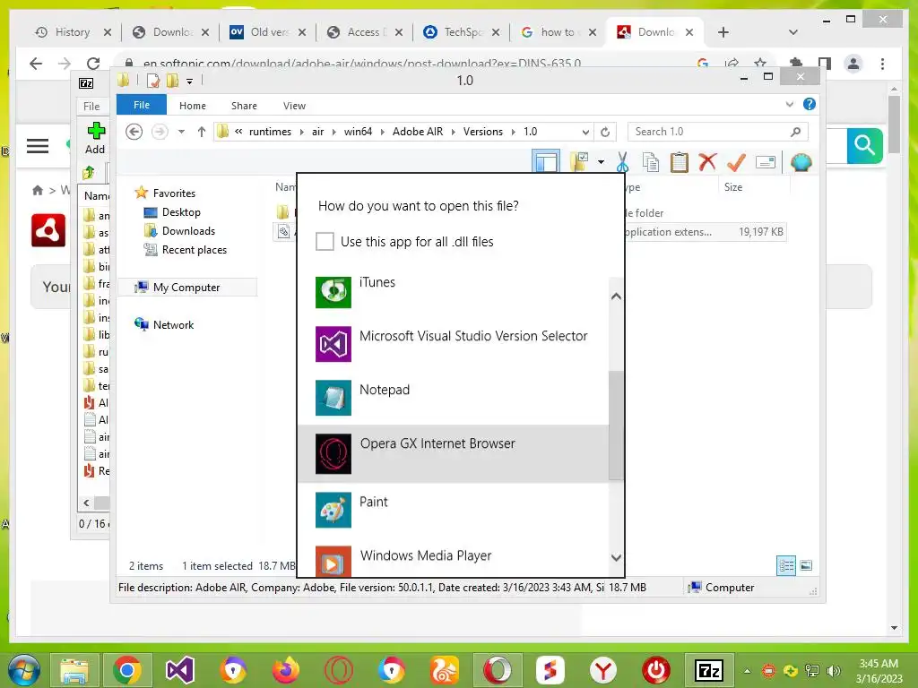Check 'Use this app for all .dll files'
The image size is (918, 688).
(325, 242)
